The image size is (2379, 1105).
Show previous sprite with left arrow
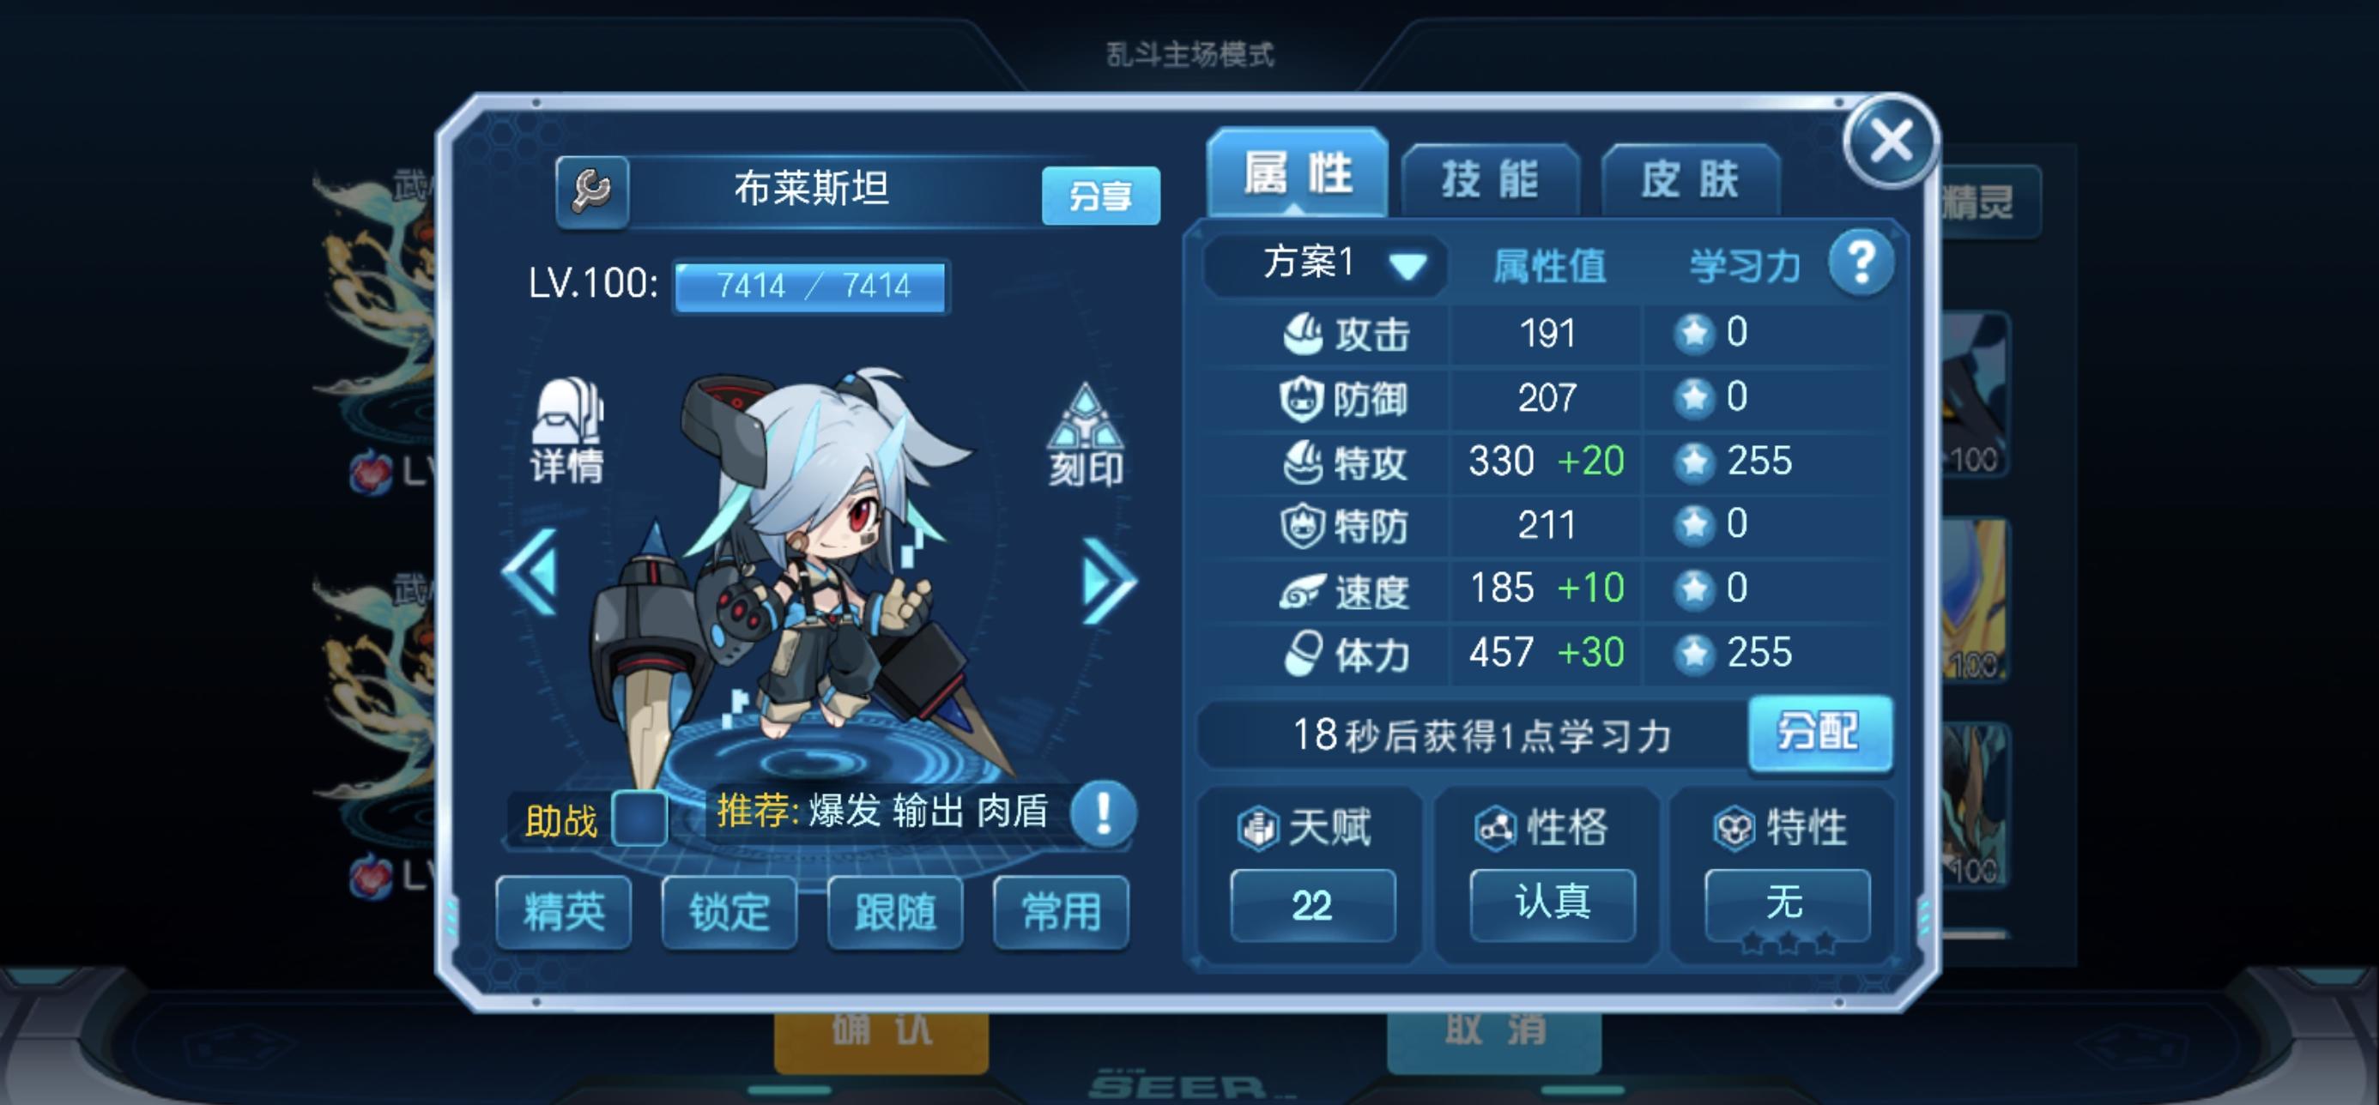click(532, 571)
